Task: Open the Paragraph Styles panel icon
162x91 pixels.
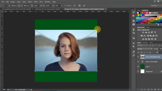Action: [134, 52]
